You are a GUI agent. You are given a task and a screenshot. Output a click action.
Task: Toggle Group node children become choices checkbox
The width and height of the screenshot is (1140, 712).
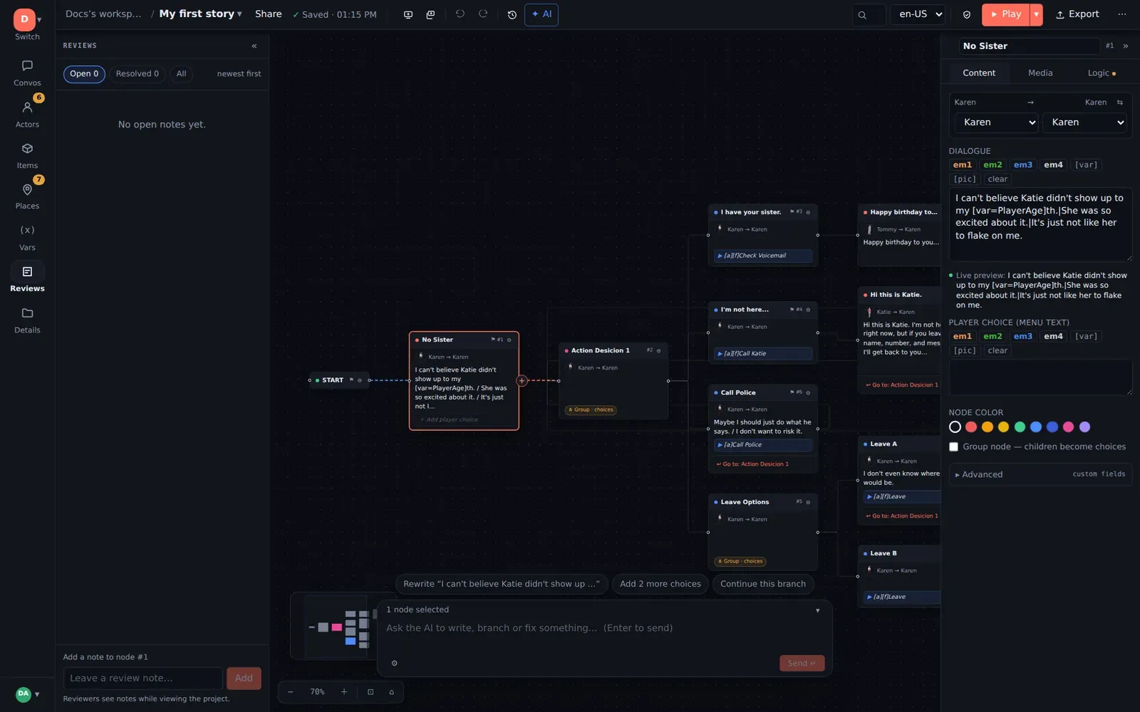[x=953, y=447]
